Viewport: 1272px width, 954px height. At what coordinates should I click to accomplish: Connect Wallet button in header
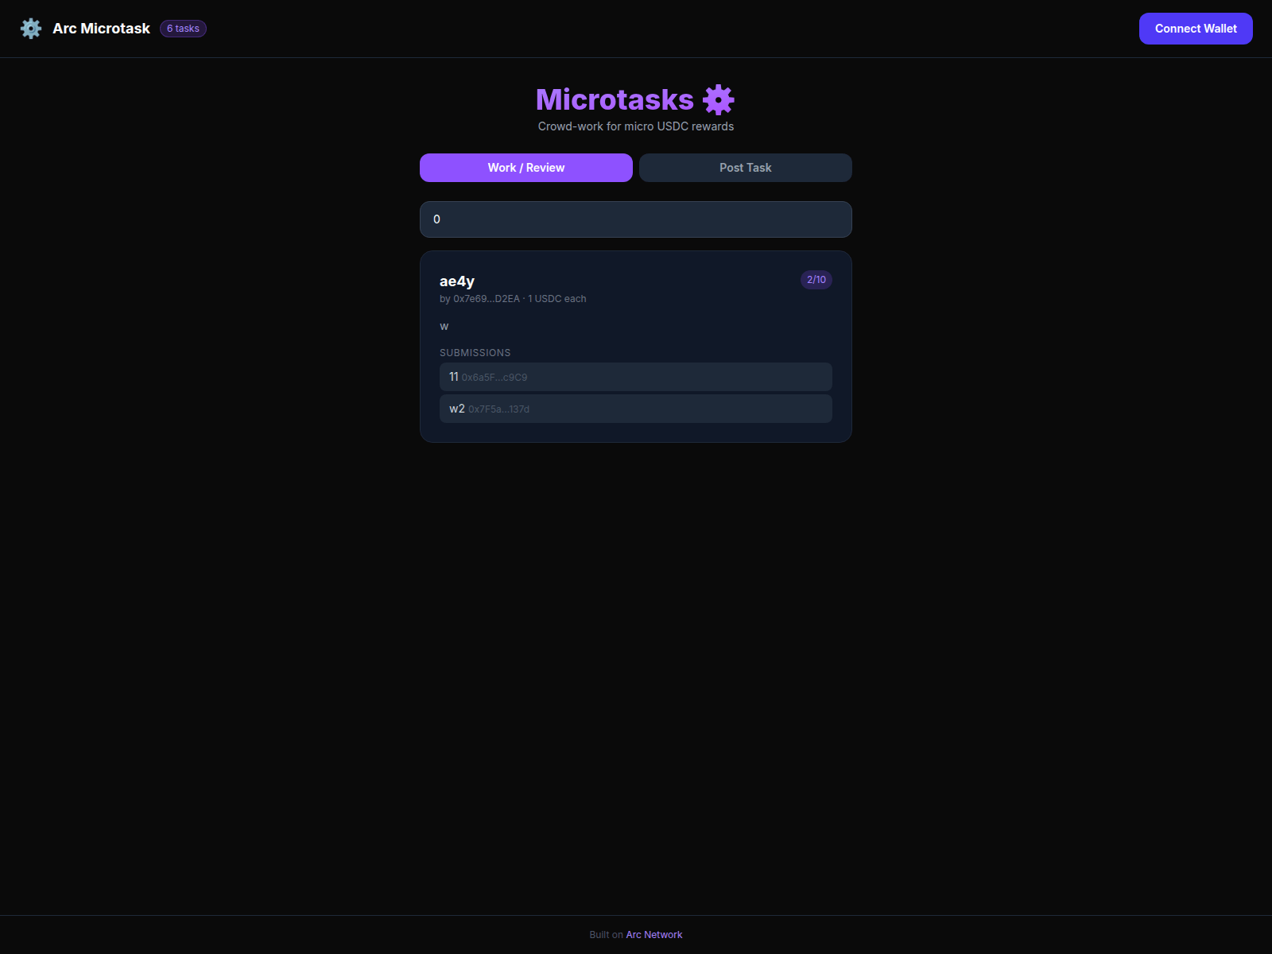1196,29
